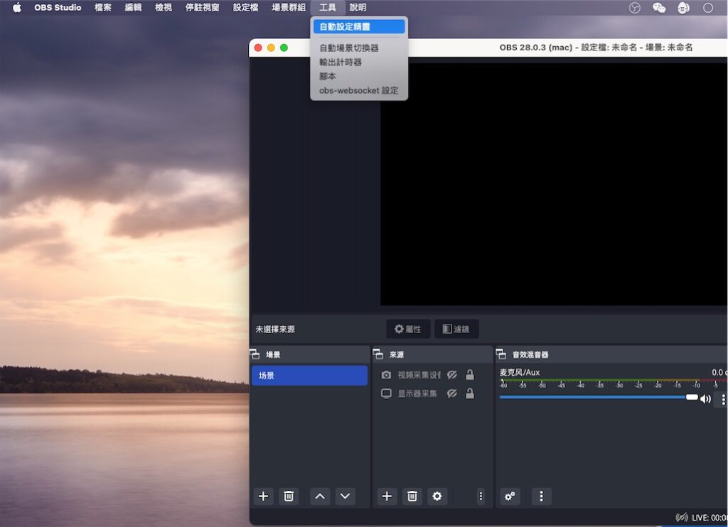Screen dimensions: 728x527
Task: Select the 视频采集设备 source row
Action: tap(432, 375)
